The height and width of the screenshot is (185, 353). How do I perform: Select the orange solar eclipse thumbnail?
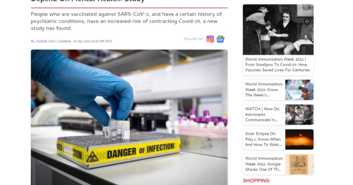point(299,139)
